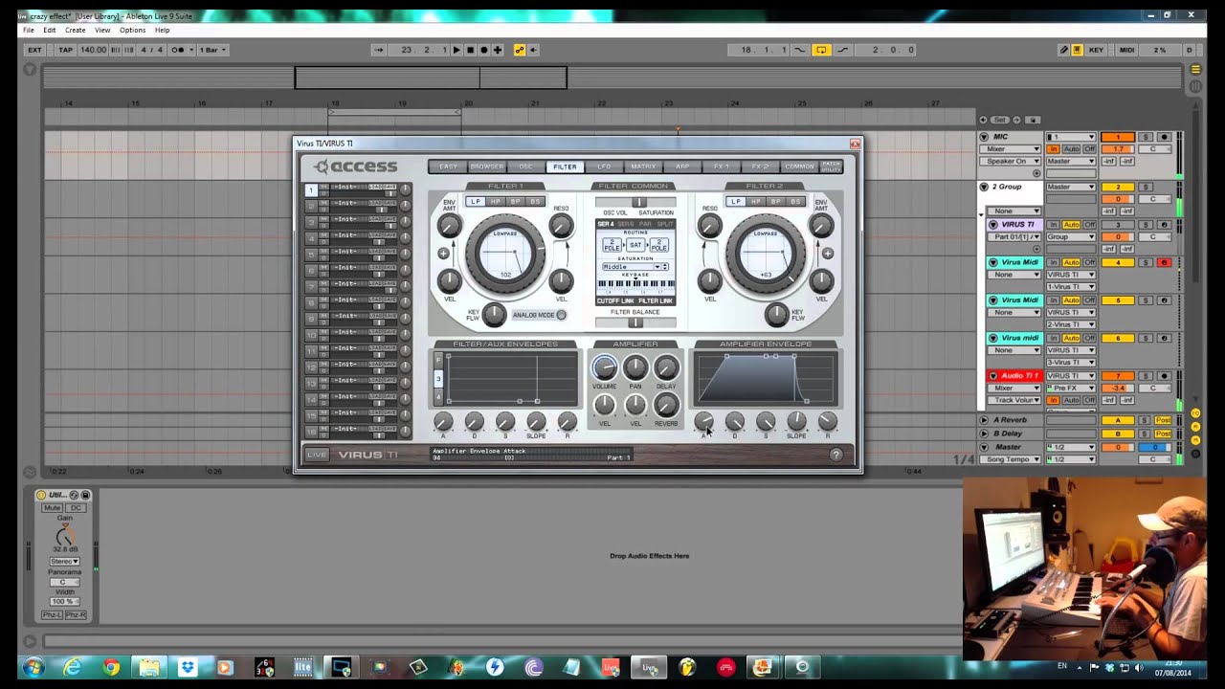Select HP mode for Filter 2
The width and height of the screenshot is (1225, 689).
[755, 202]
